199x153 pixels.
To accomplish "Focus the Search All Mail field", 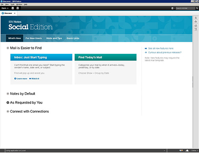I will (186, 8).
